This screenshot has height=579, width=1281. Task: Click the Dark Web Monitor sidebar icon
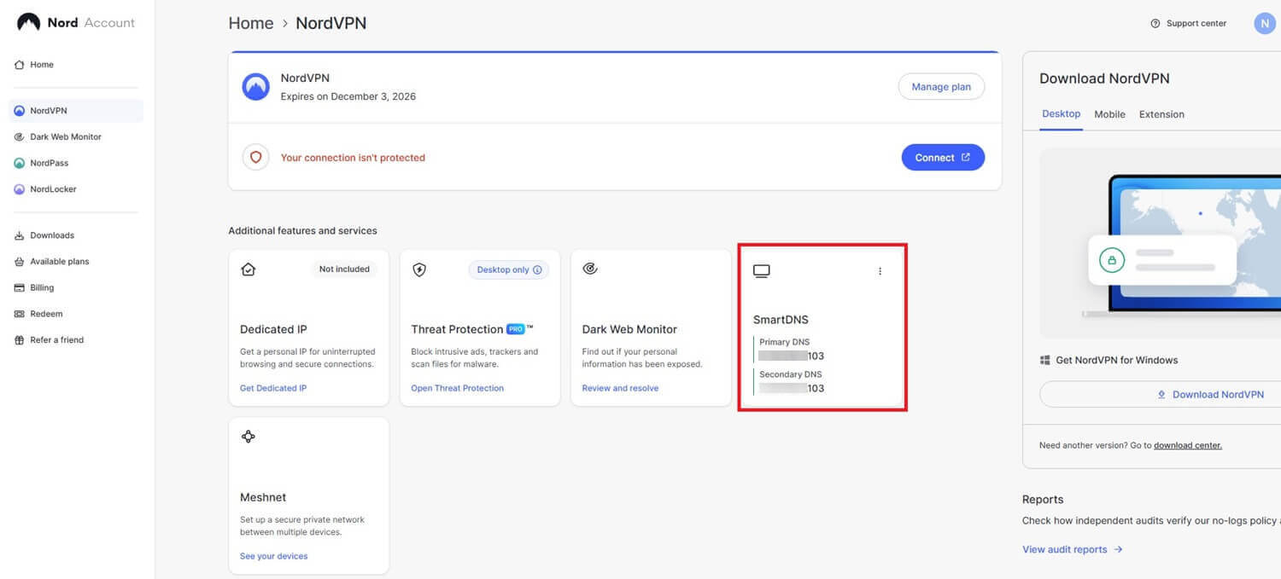point(20,136)
